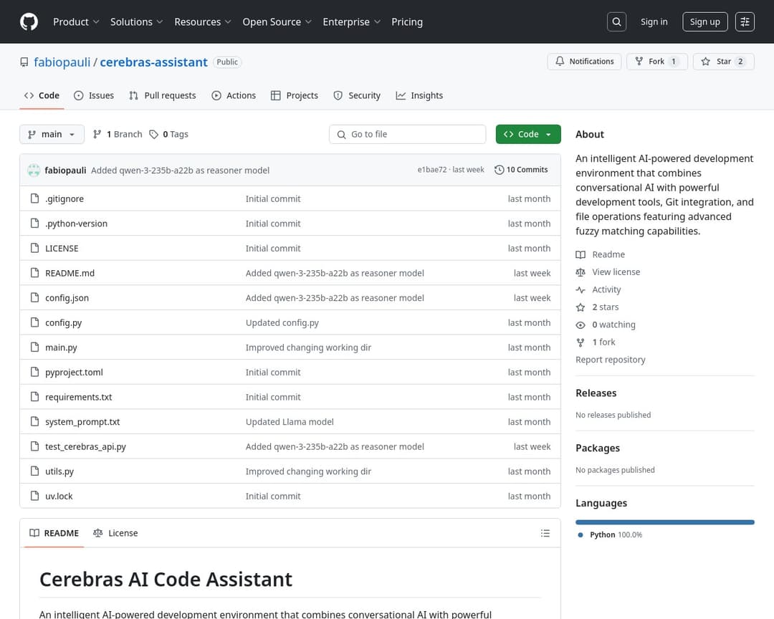Click the Python language bar
The image size is (774, 619).
[665, 522]
